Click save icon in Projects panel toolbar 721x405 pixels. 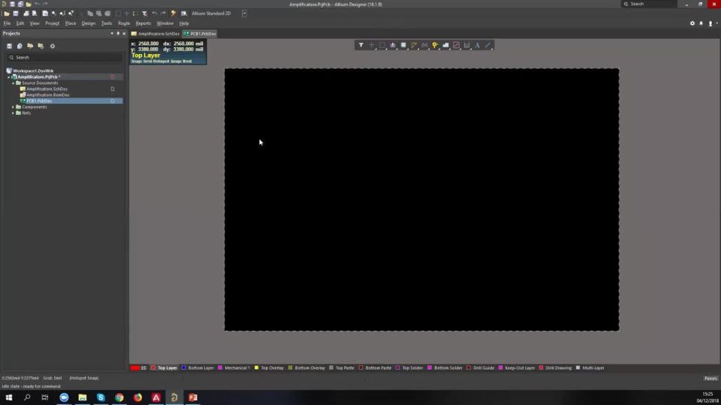tap(9, 46)
